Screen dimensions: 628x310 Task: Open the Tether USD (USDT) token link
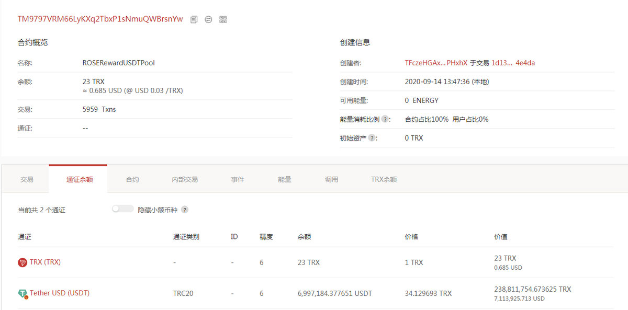tap(60, 293)
